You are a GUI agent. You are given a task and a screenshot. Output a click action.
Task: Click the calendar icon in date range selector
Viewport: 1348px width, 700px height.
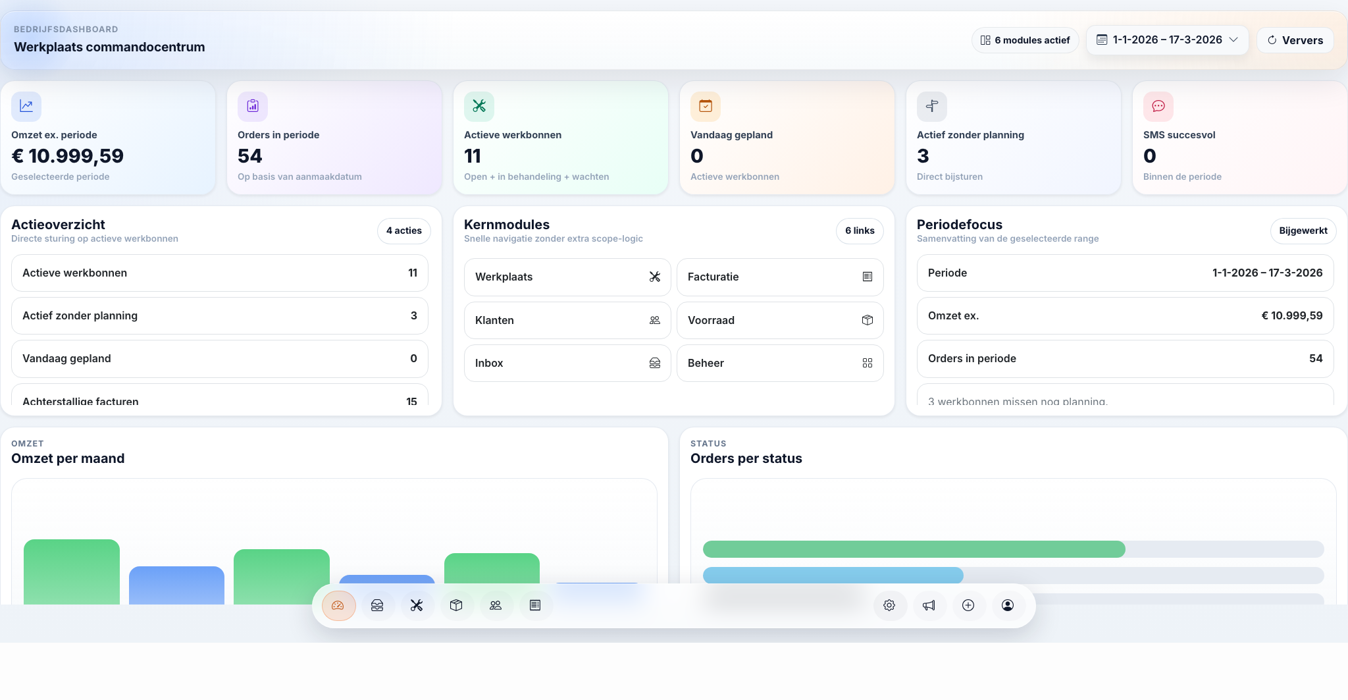[x=1102, y=40]
